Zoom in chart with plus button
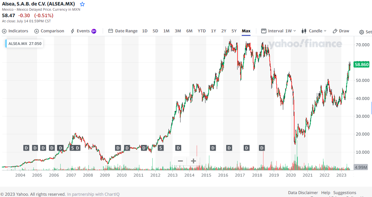The width and height of the screenshot is (372, 197). pos(193,161)
